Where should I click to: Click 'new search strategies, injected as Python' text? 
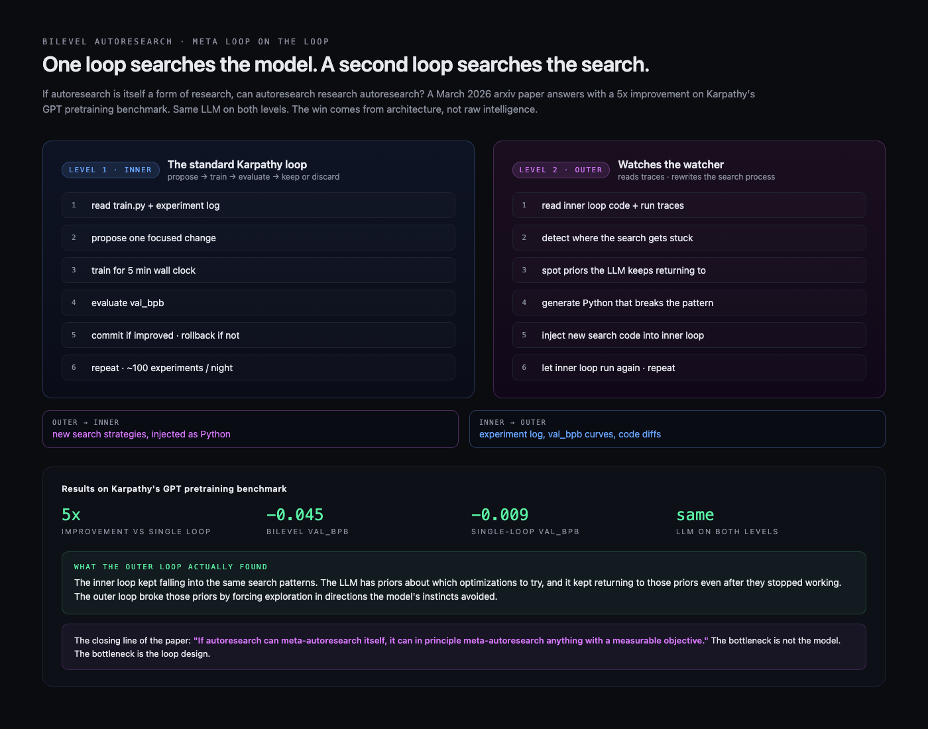[141, 434]
